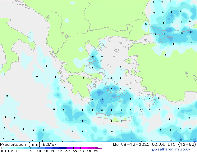Click the 0.5–1 mm legend swatch
The width and height of the screenshot is (197, 152).
click(x=12, y=148)
